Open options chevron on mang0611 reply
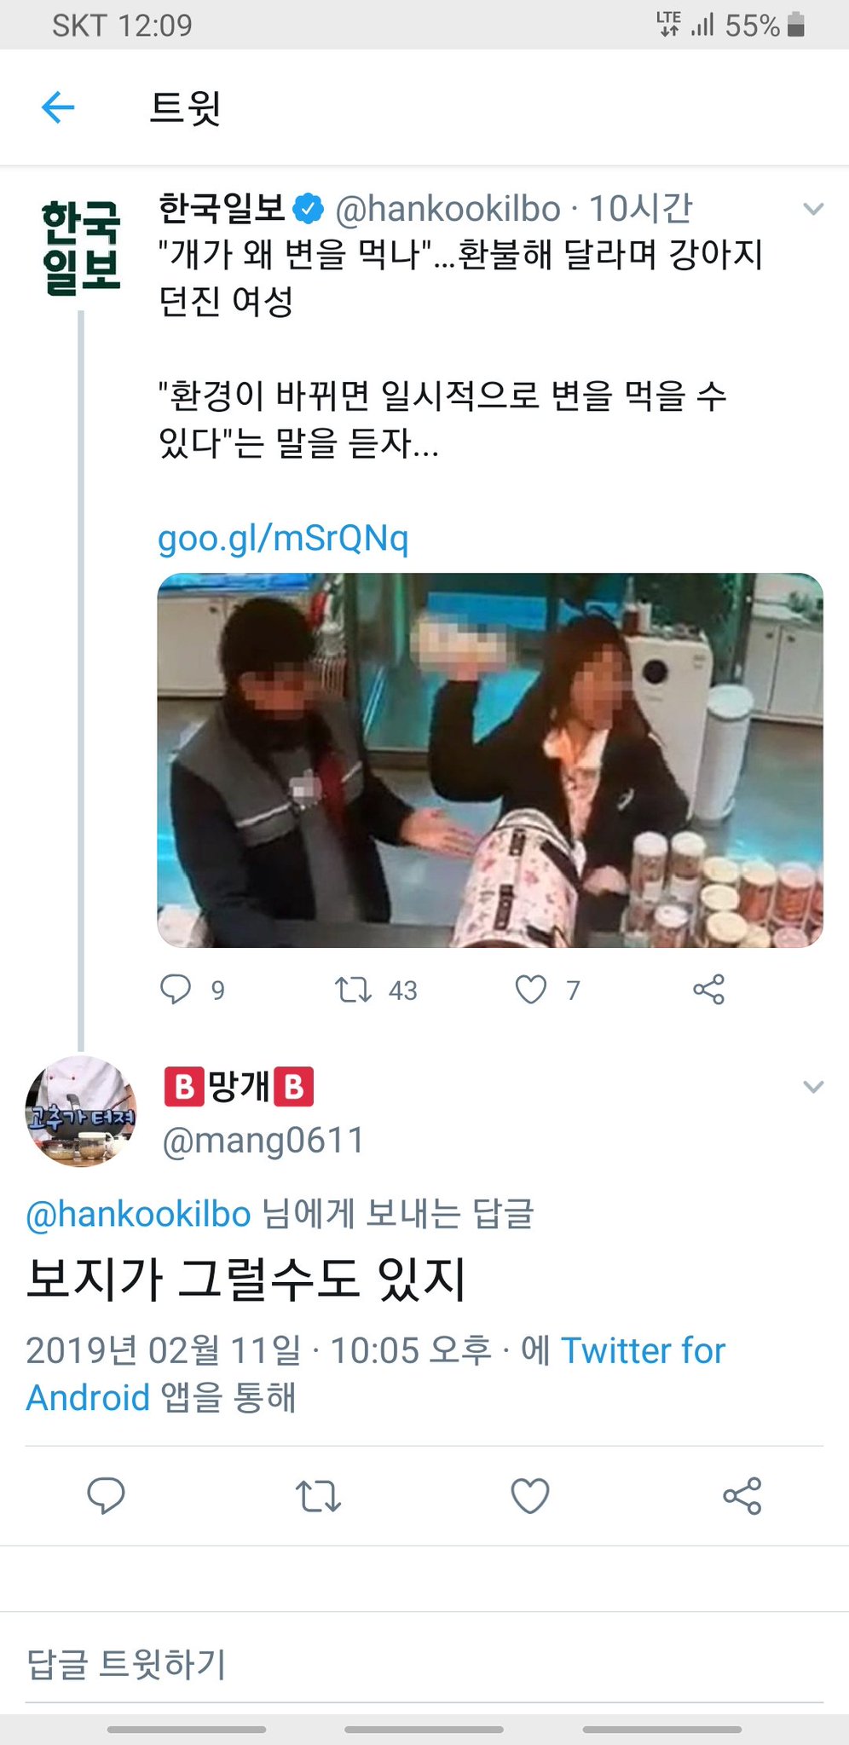Image resolution: width=849 pixels, height=1745 pixels. [x=813, y=1087]
